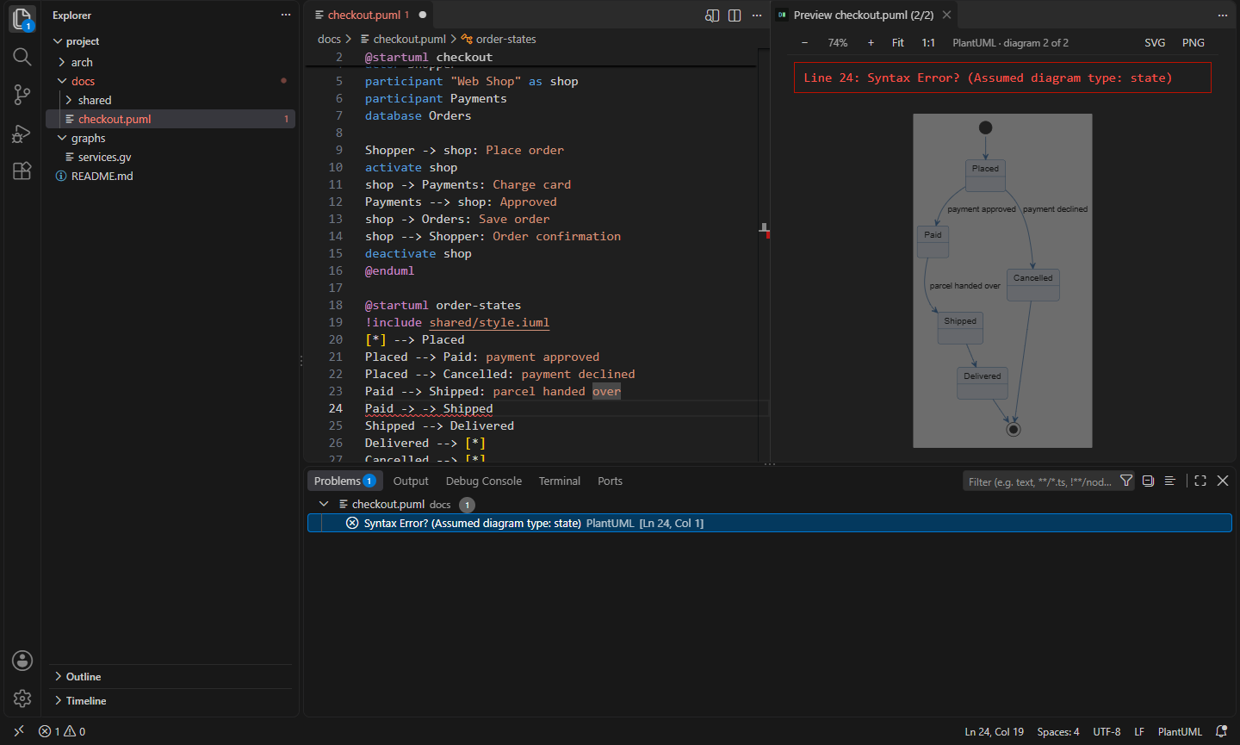Click the checkout.puml breadcrumb segment
1240x745 pixels.
point(403,39)
